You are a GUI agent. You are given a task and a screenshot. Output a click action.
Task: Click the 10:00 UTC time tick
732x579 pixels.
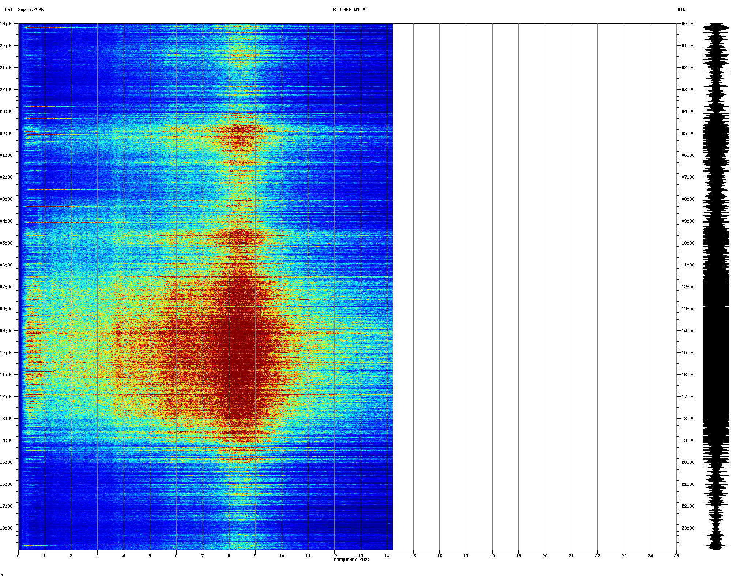[x=688, y=243]
